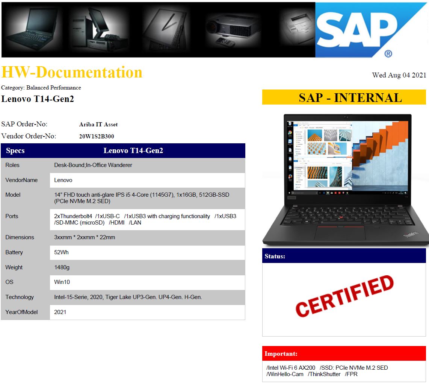This screenshot has width=429, height=387.
Task: Click the yellow HW-Documentation heading
Action: pyautogui.click(x=72, y=72)
